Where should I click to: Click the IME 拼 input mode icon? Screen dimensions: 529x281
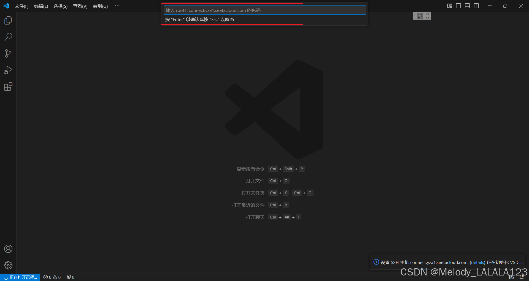[x=420, y=16]
